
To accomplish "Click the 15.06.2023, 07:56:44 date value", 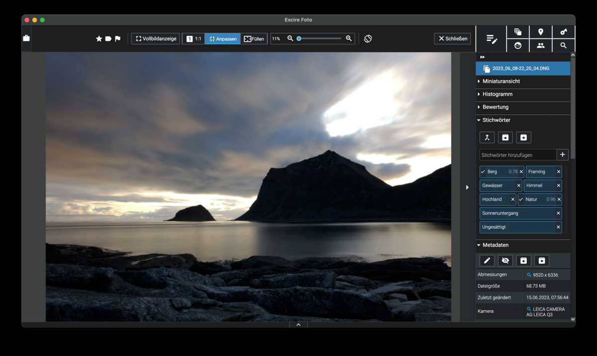I will click(547, 297).
